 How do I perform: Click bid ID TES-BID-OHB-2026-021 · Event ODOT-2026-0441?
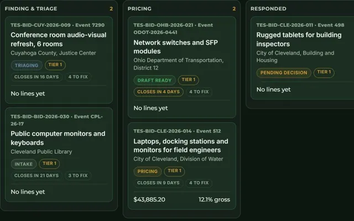(173, 29)
